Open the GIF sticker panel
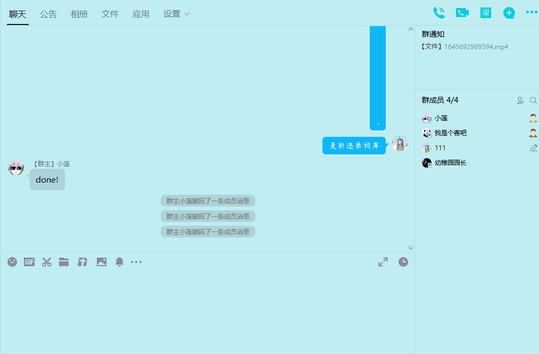Viewport: 539px width, 354px height. (29, 262)
